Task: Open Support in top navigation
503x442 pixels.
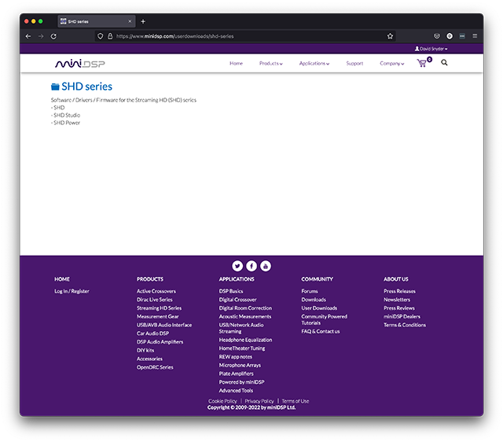Action: [354, 64]
